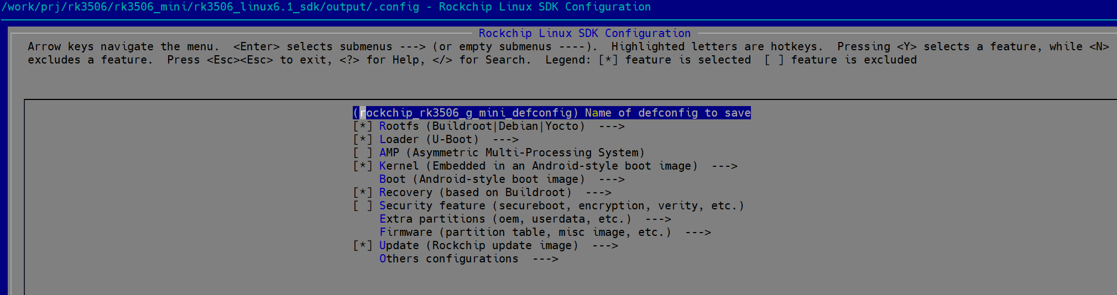Image resolution: width=1117 pixels, height=295 pixels.
Task: Open Others configurations submenu
Action: [469, 259]
